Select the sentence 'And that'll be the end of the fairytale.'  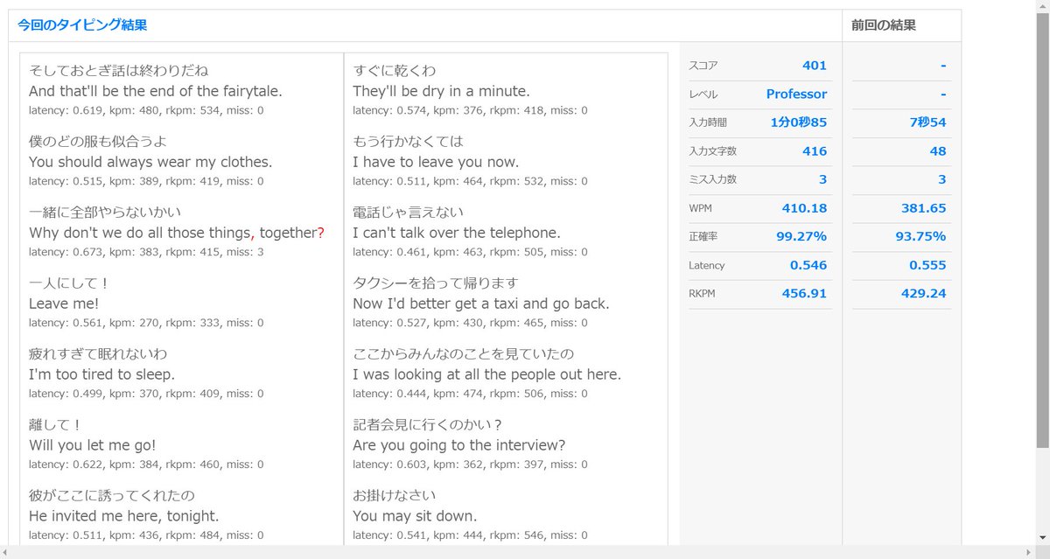pyautogui.click(x=156, y=91)
